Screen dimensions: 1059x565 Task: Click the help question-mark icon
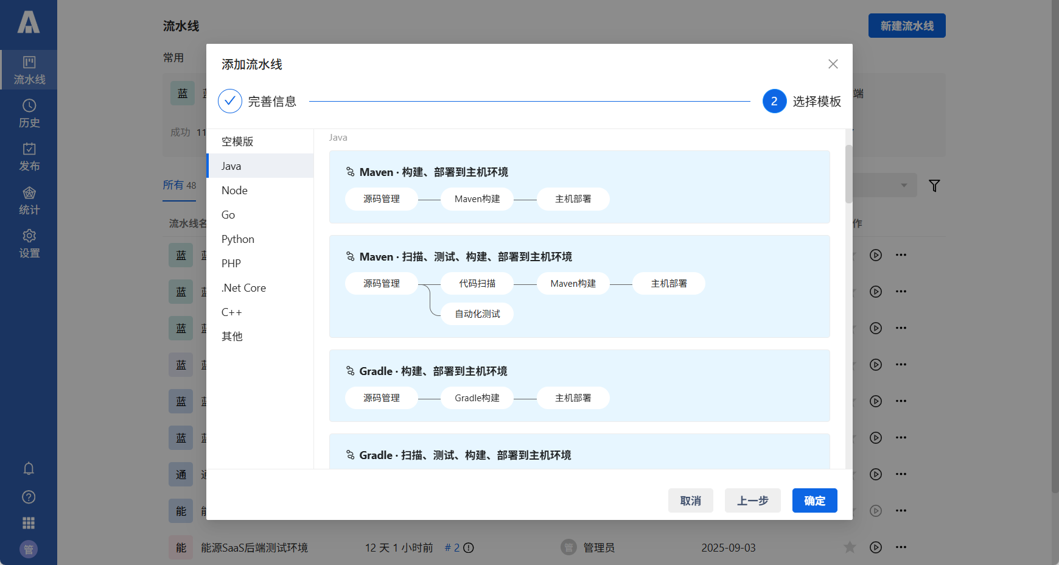(29, 497)
